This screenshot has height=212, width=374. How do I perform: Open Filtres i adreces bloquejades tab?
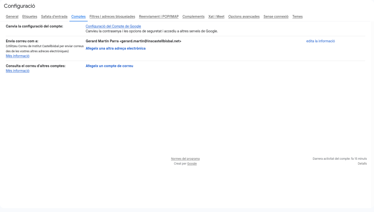[112, 16]
